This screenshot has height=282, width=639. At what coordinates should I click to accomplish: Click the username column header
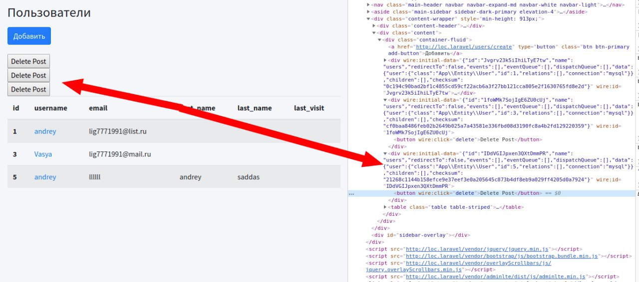[x=50, y=108]
